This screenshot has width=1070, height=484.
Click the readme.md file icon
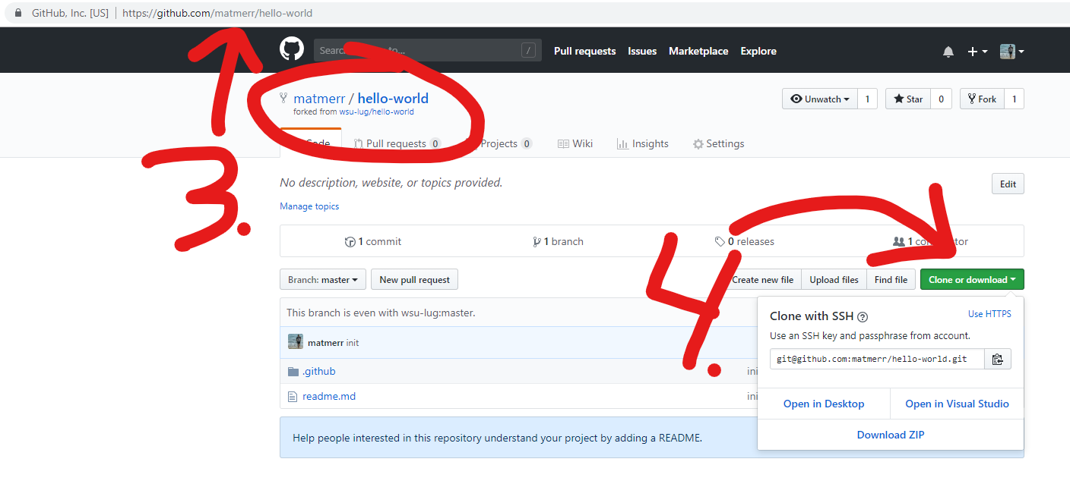[x=293, y=396]
